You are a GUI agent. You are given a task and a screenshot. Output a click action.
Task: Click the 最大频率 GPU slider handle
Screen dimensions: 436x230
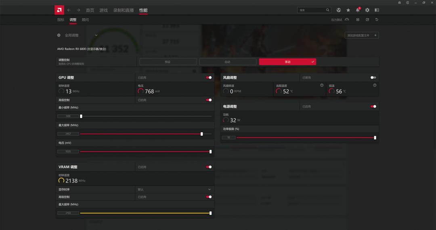click(x=202, y=134)
